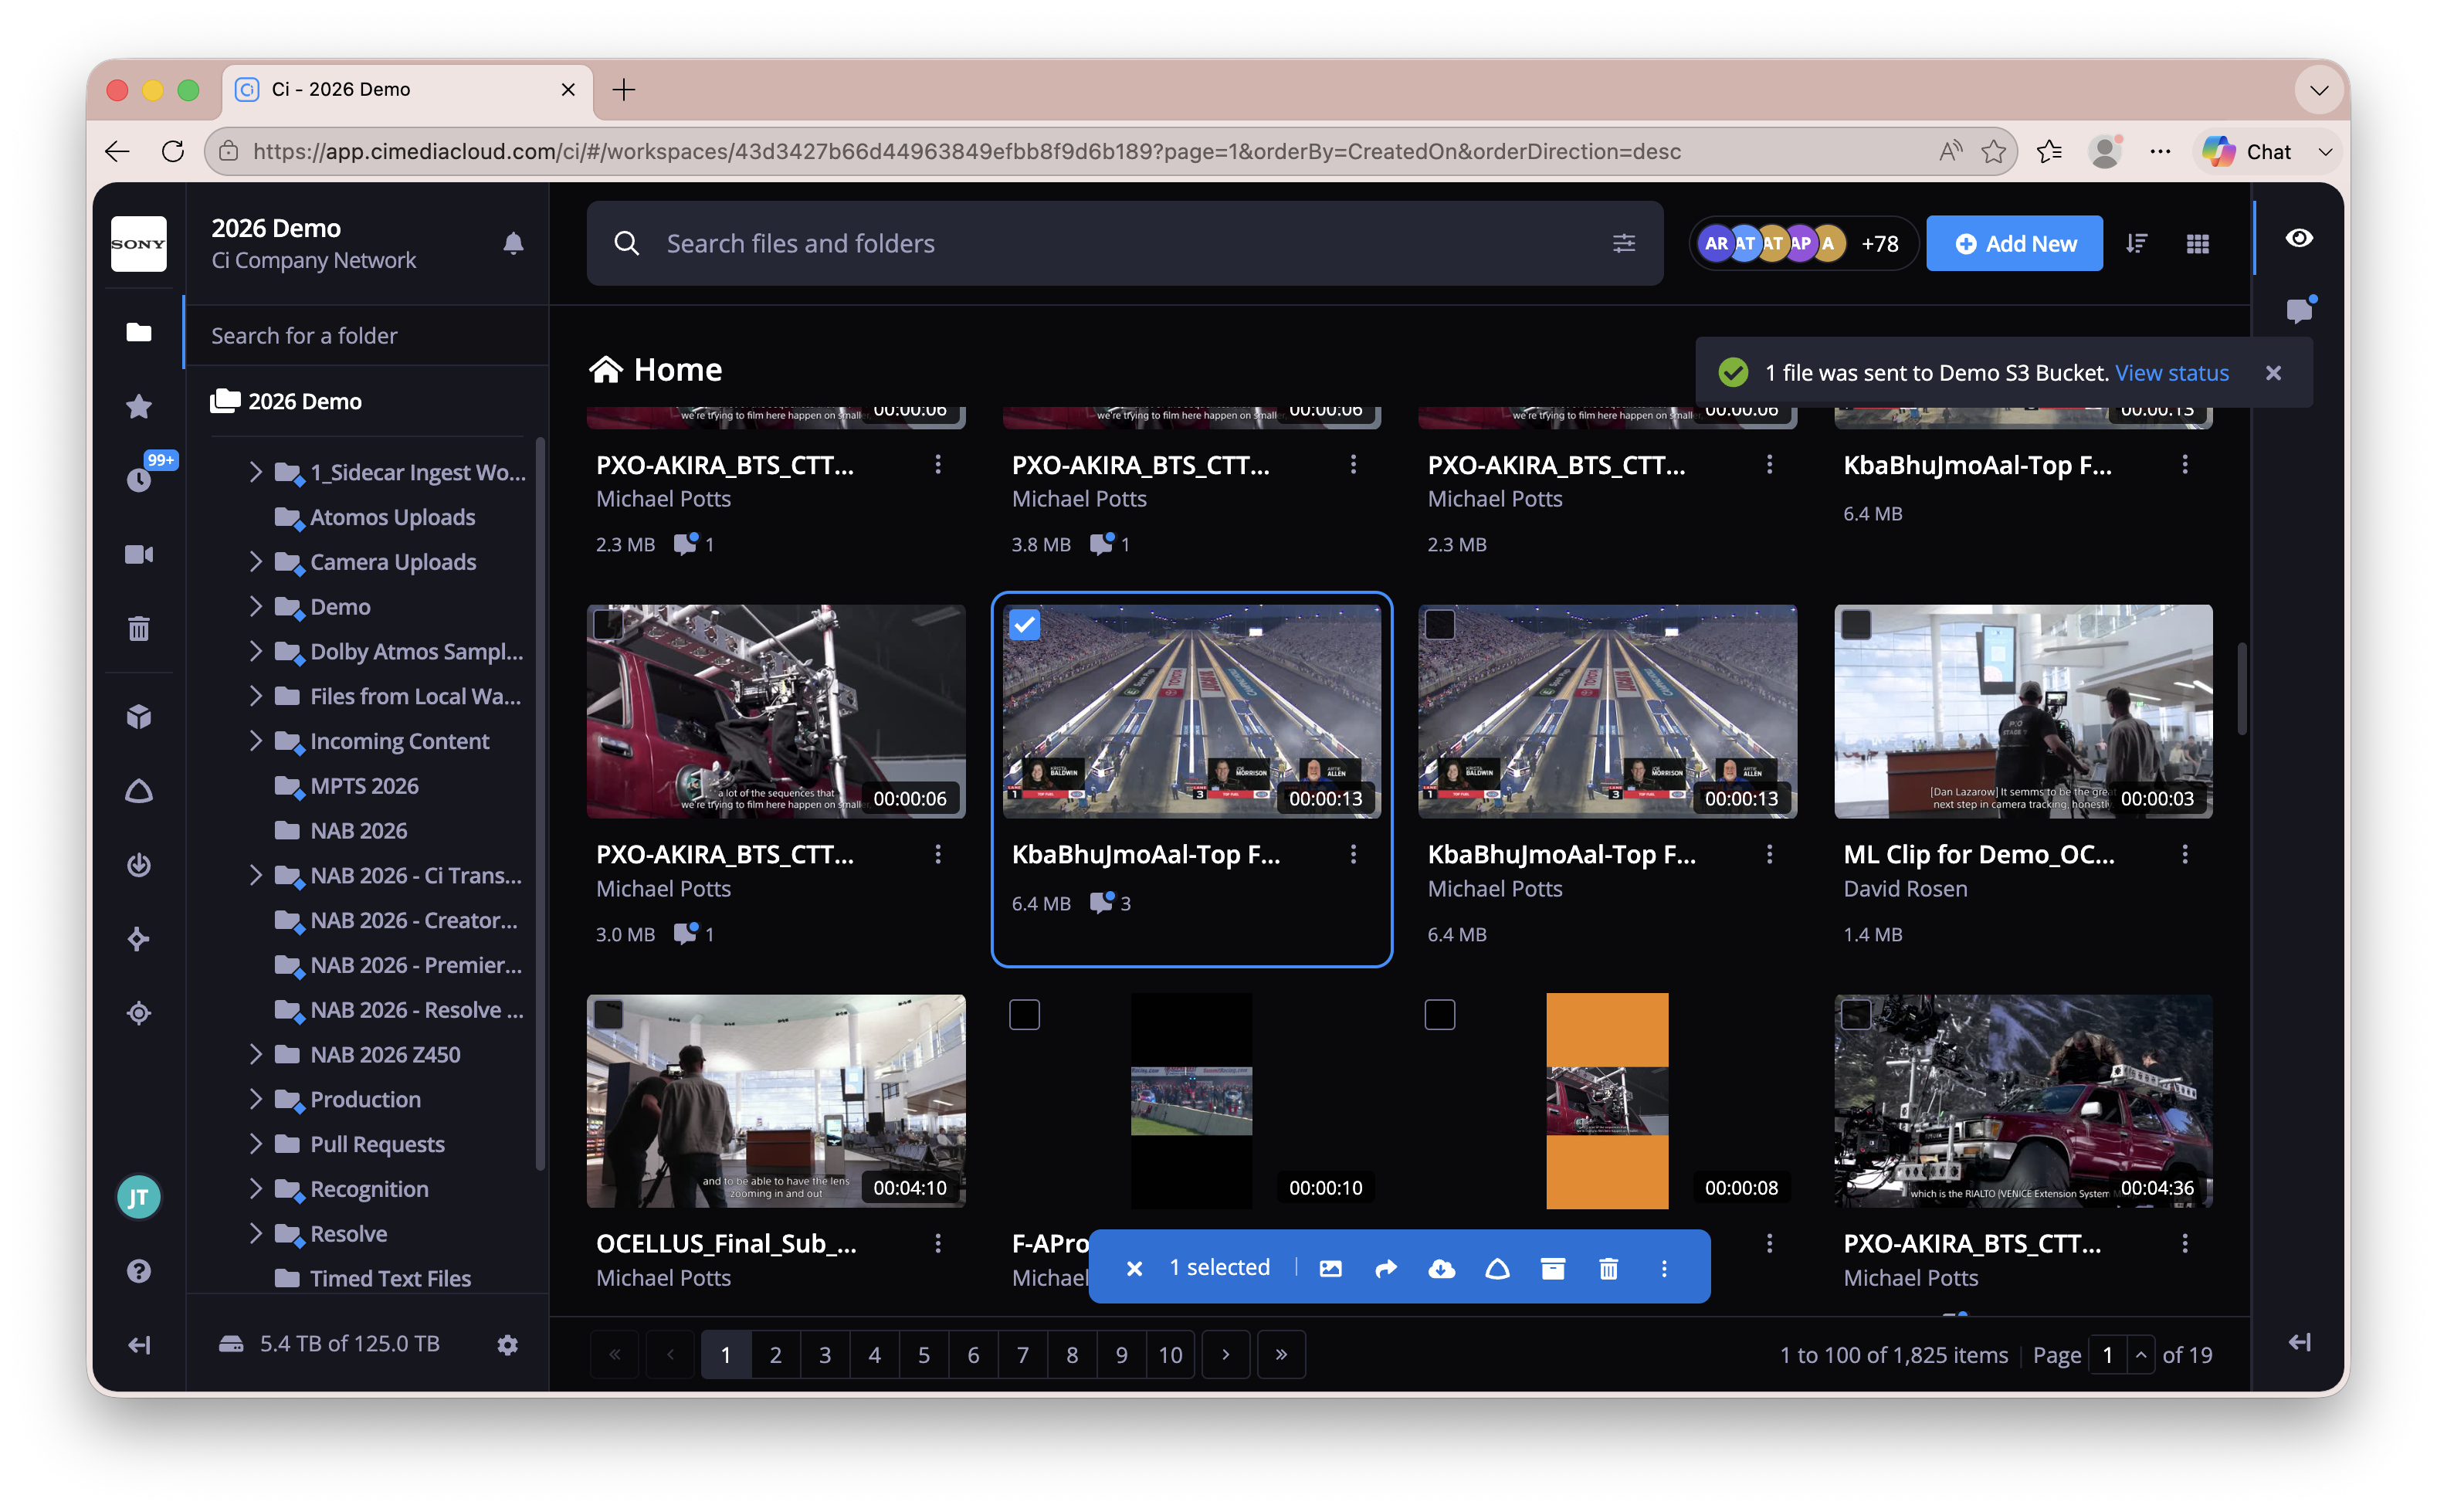Click the trash icon in selection bar
The image size is (2437, 1512).
(x=1608, y=1268)
